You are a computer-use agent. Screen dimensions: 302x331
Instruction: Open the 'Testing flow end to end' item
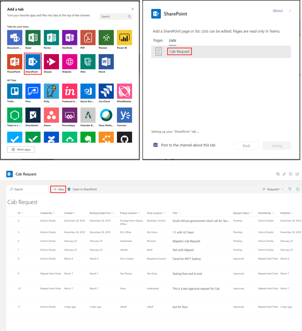[x=187, y=274]
